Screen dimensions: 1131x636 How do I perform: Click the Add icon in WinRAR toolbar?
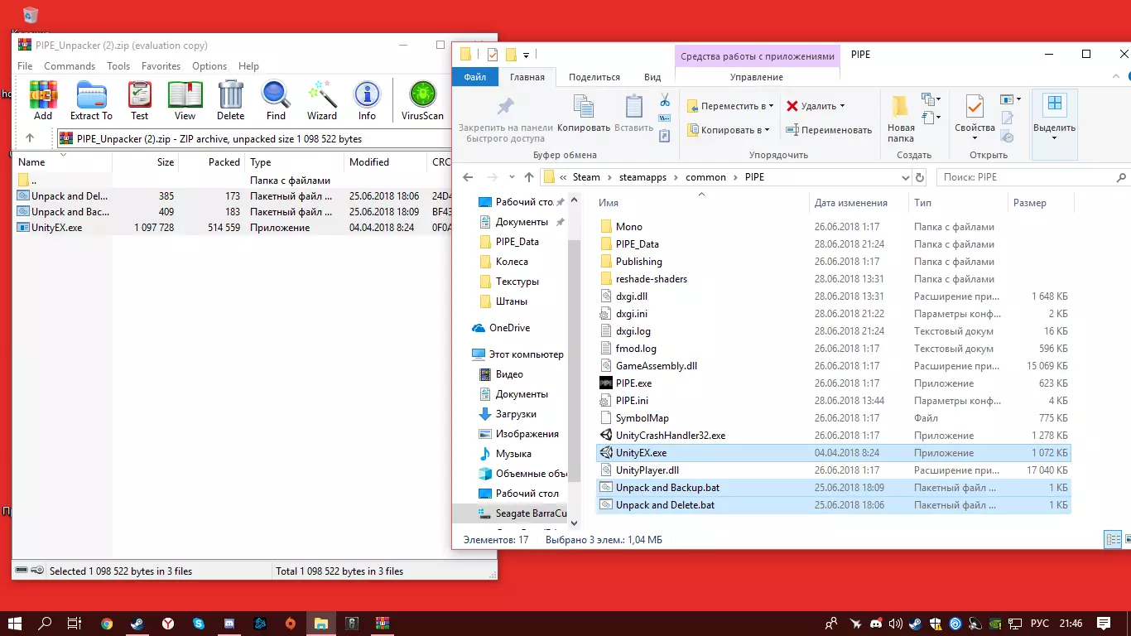pyautogui.click(x=43, y=100)
